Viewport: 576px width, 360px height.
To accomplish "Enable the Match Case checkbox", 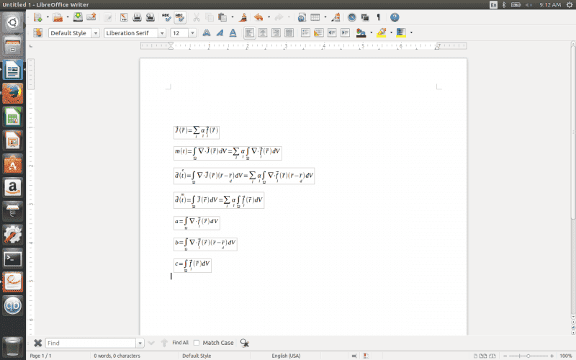I will tap(197, 343).
